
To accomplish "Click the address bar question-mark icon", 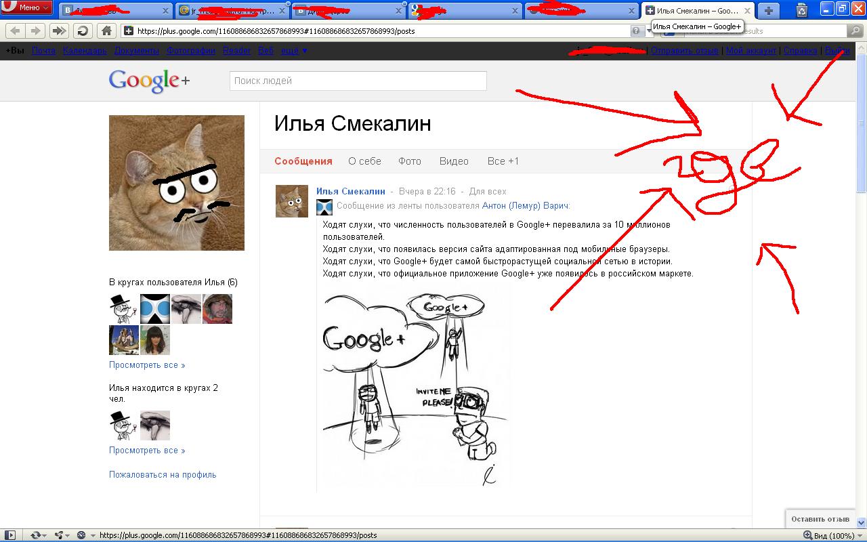I will [636, 30].
